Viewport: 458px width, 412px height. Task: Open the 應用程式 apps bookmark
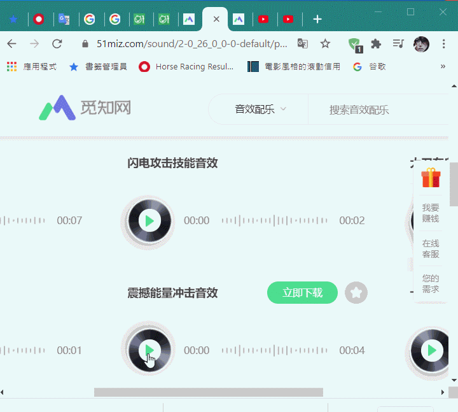point(32,67)
